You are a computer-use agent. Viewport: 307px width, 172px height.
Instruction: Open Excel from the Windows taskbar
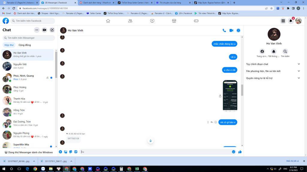click(137, 169)
